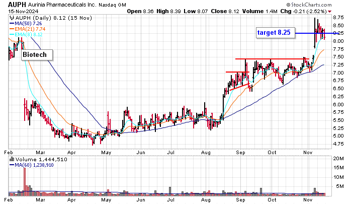Click the 8.75 price axis label

coord(338,18)
